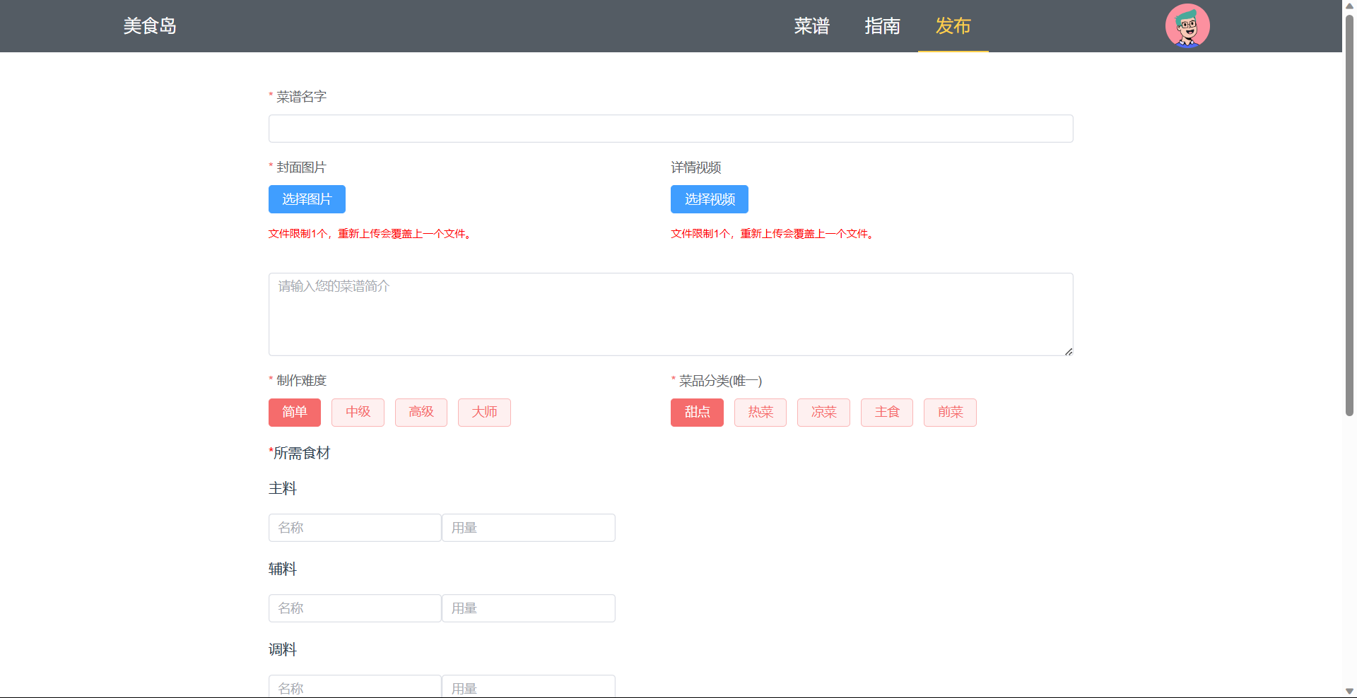Viewport: 1357px width, 698px height.
Task: Click the 辅料 用量 input field
Action: 529,608
